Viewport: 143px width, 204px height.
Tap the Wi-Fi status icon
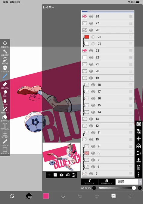tap(129, 2)
